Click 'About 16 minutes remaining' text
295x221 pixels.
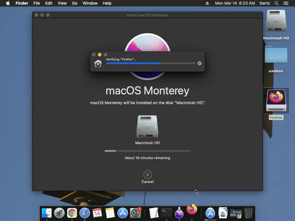(x=147, y=158)
